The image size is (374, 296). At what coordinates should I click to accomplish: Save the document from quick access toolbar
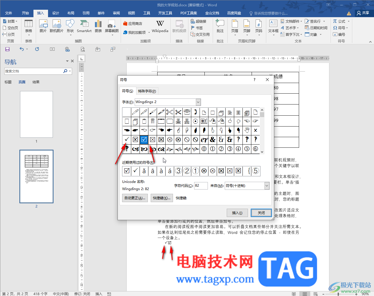coord(7,49)
